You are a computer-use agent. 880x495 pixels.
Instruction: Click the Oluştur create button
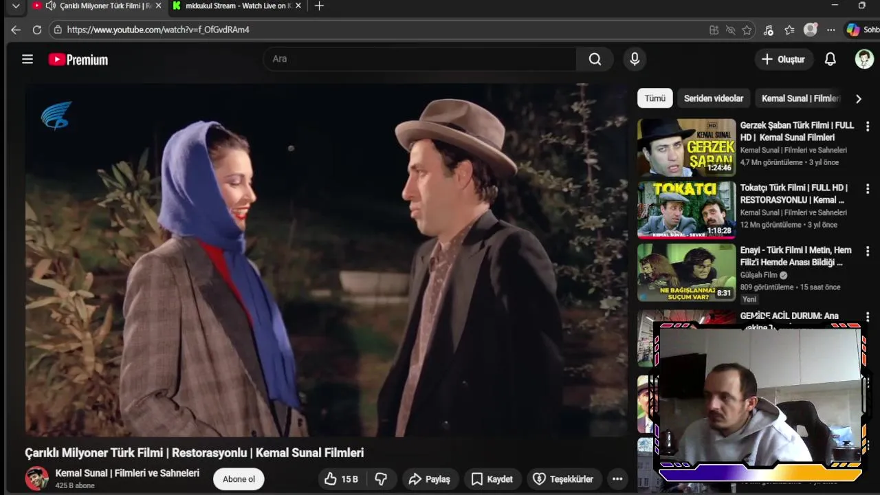coord(784,59)
